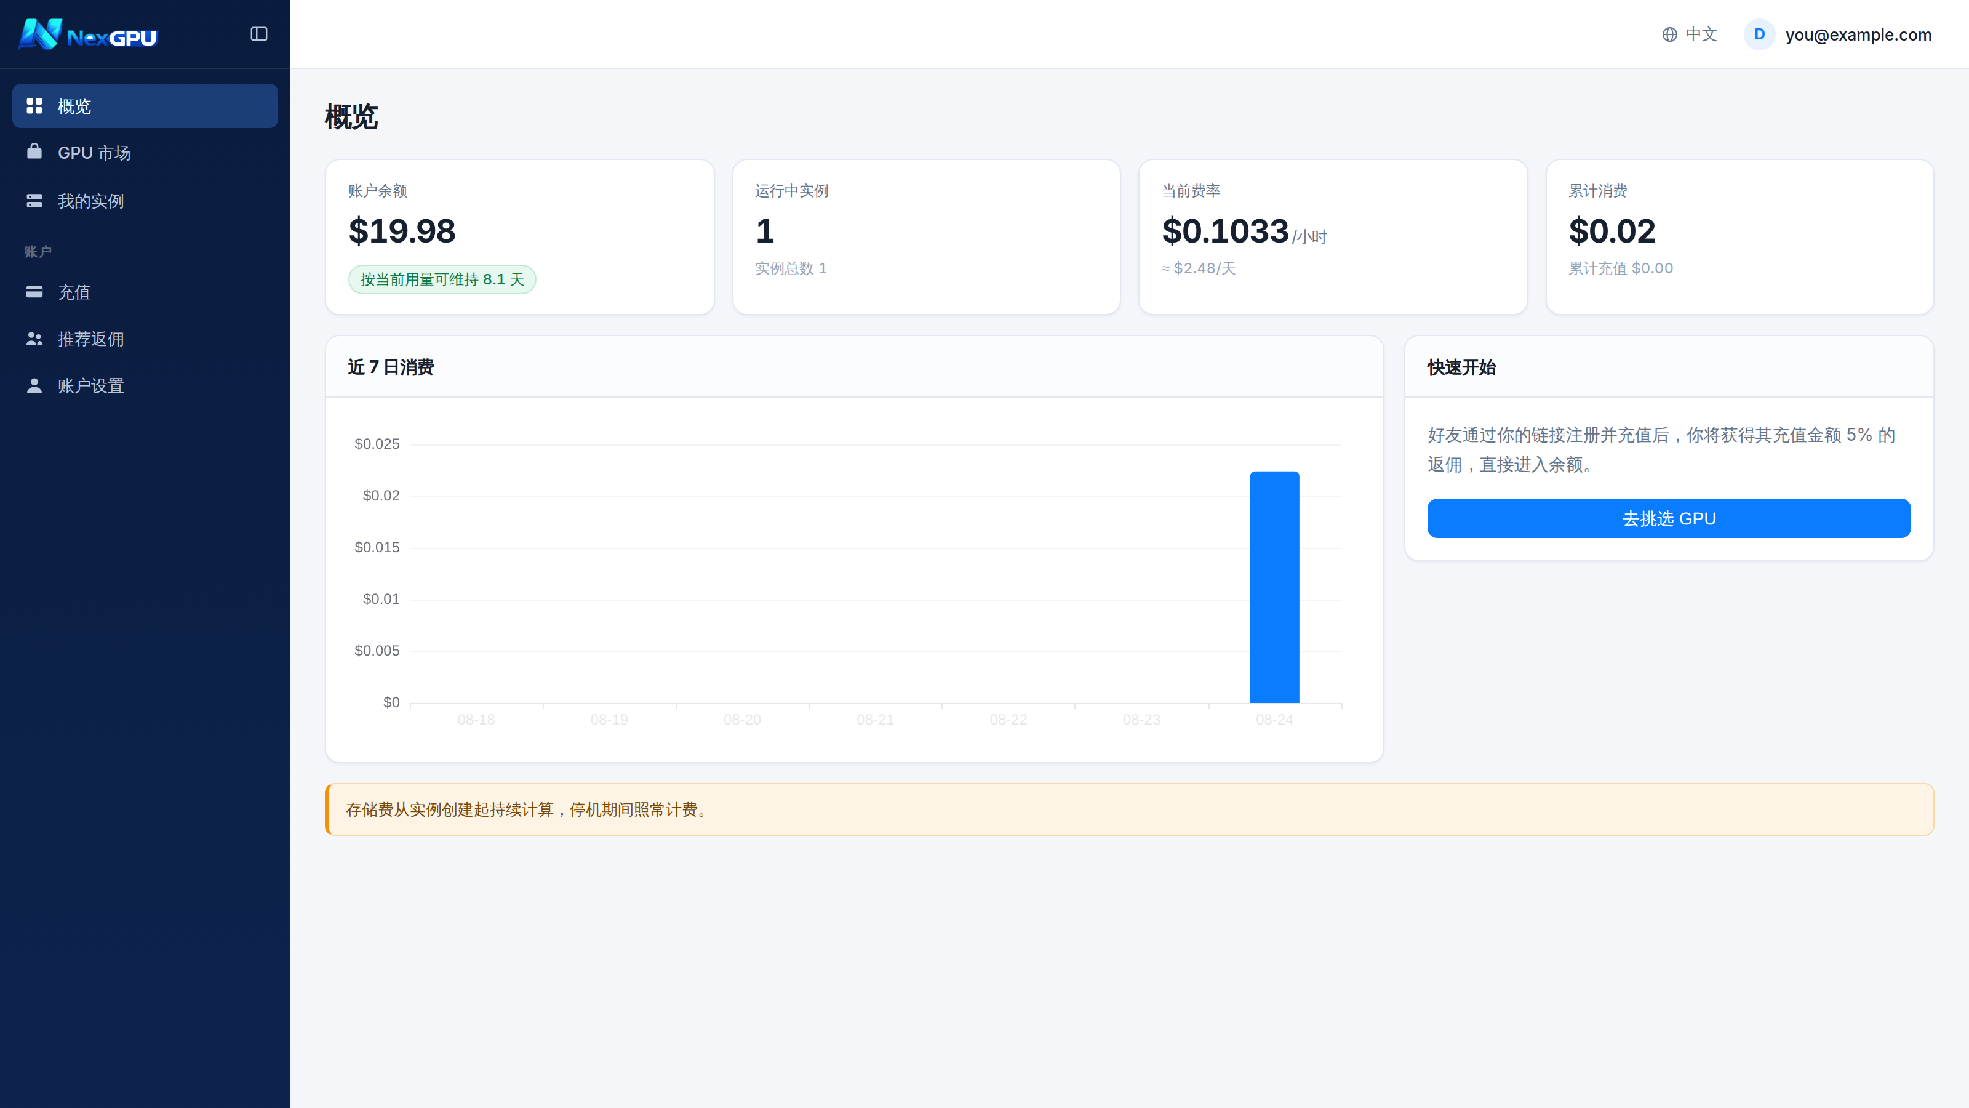This screenshot has height=1108, width=1969.
Task: Click the 08-21 axis label
Action: tap(875, 720)
